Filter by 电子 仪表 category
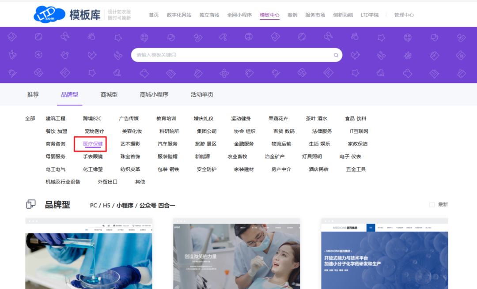The height and width of the screenshot is (289, 477). (x=350, y=157)
